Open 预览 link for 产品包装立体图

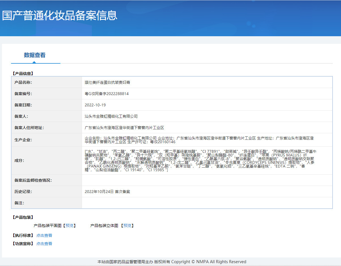coord(127,226)
